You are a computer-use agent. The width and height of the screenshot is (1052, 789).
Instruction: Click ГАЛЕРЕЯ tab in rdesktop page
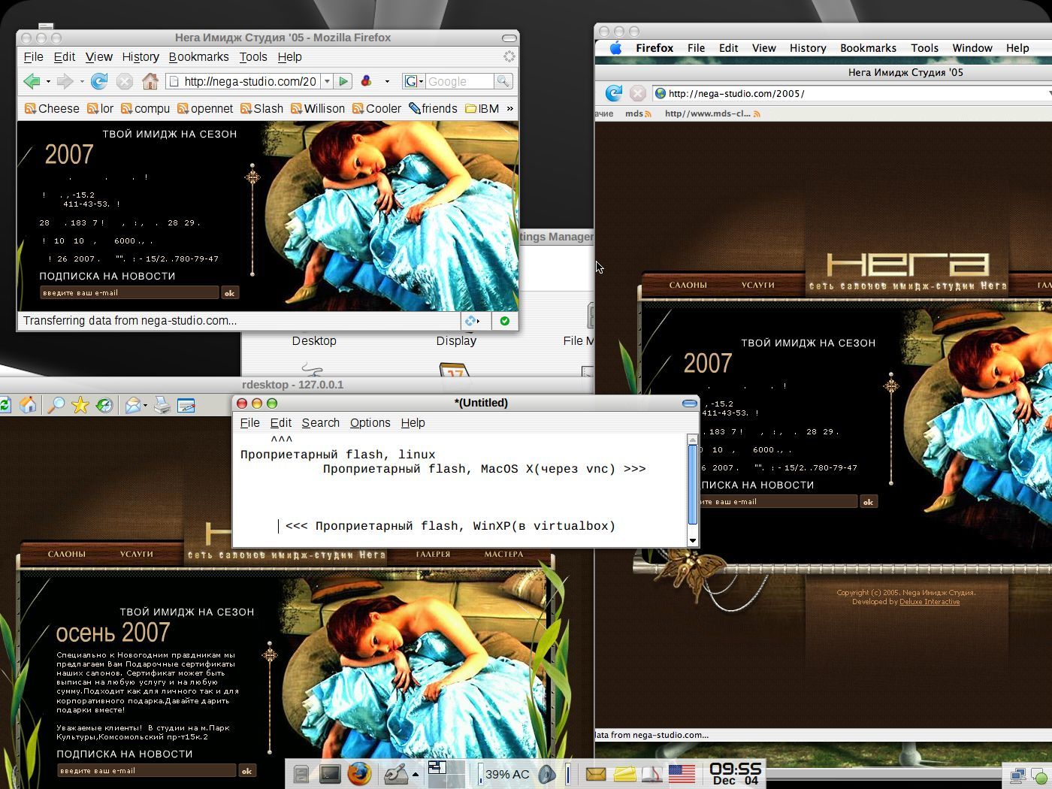click(x=433, y=554)
